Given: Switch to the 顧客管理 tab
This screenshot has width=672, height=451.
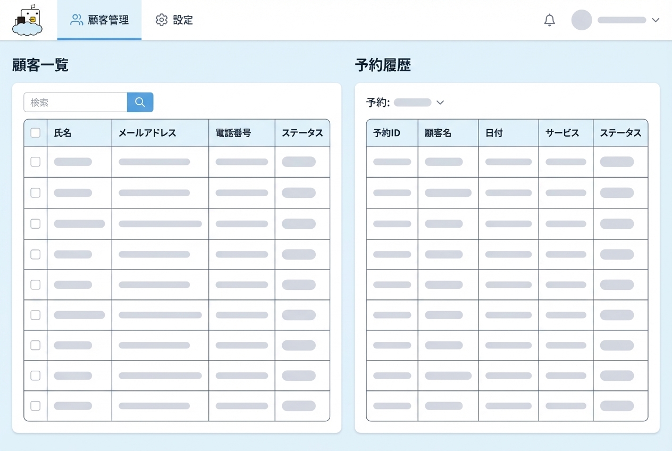Looking at the screenshot, I should pos(106,20).
